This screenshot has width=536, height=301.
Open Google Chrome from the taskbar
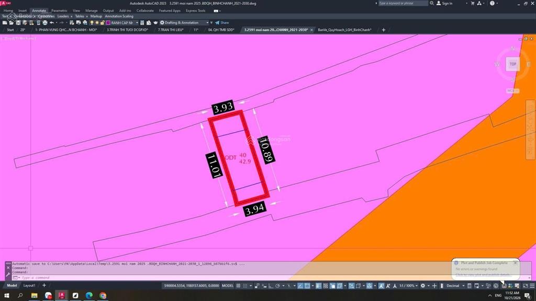(x=103, y=296)
